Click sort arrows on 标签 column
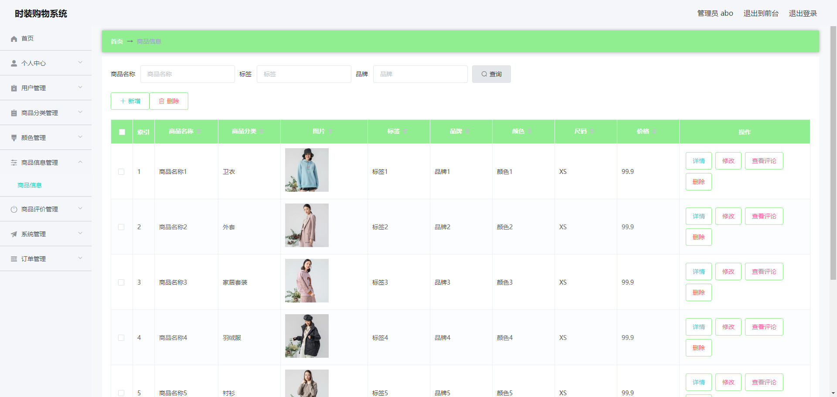This screenshot has height=397, width=837. pos(405,132)
